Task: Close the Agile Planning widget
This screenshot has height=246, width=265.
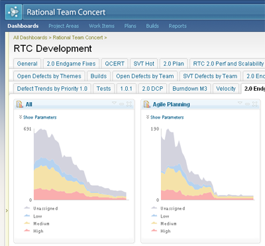Action: pos(255,104)
